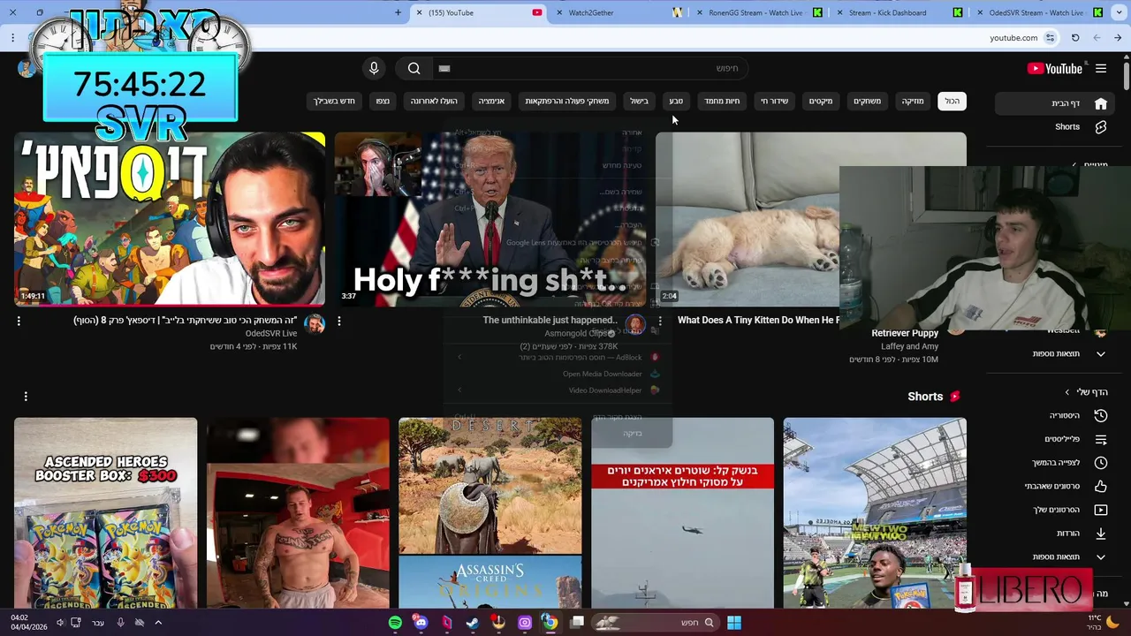Open site info icon next to youtube.com
The height and width of the screenshot is (636, 1131).
click(1051, 38)
